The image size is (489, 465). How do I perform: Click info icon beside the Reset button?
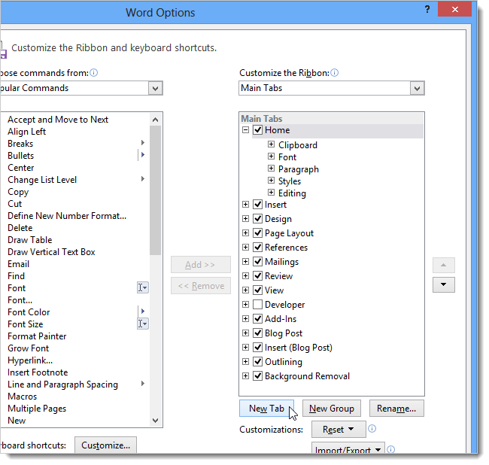[372, 429]
